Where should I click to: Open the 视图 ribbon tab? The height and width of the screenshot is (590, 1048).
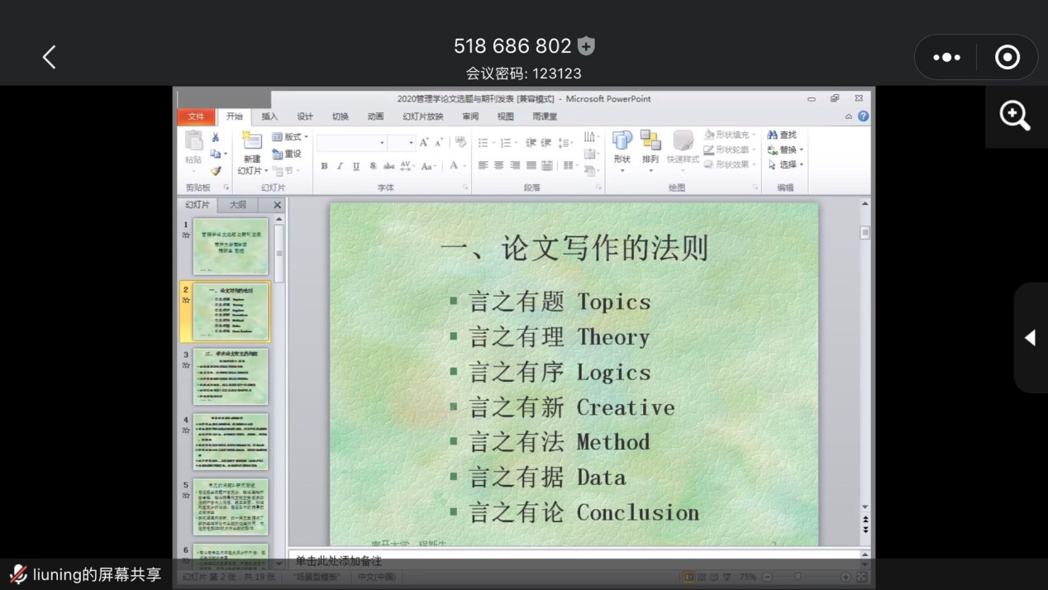coord(505,117)
